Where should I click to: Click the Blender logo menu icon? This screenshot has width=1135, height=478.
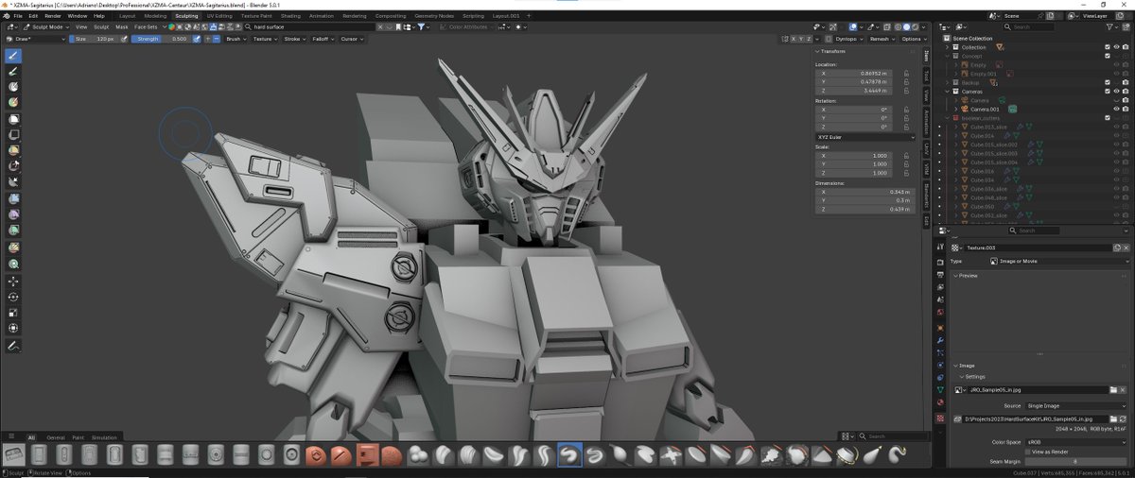pyautogui.click(x=9, y=16)
